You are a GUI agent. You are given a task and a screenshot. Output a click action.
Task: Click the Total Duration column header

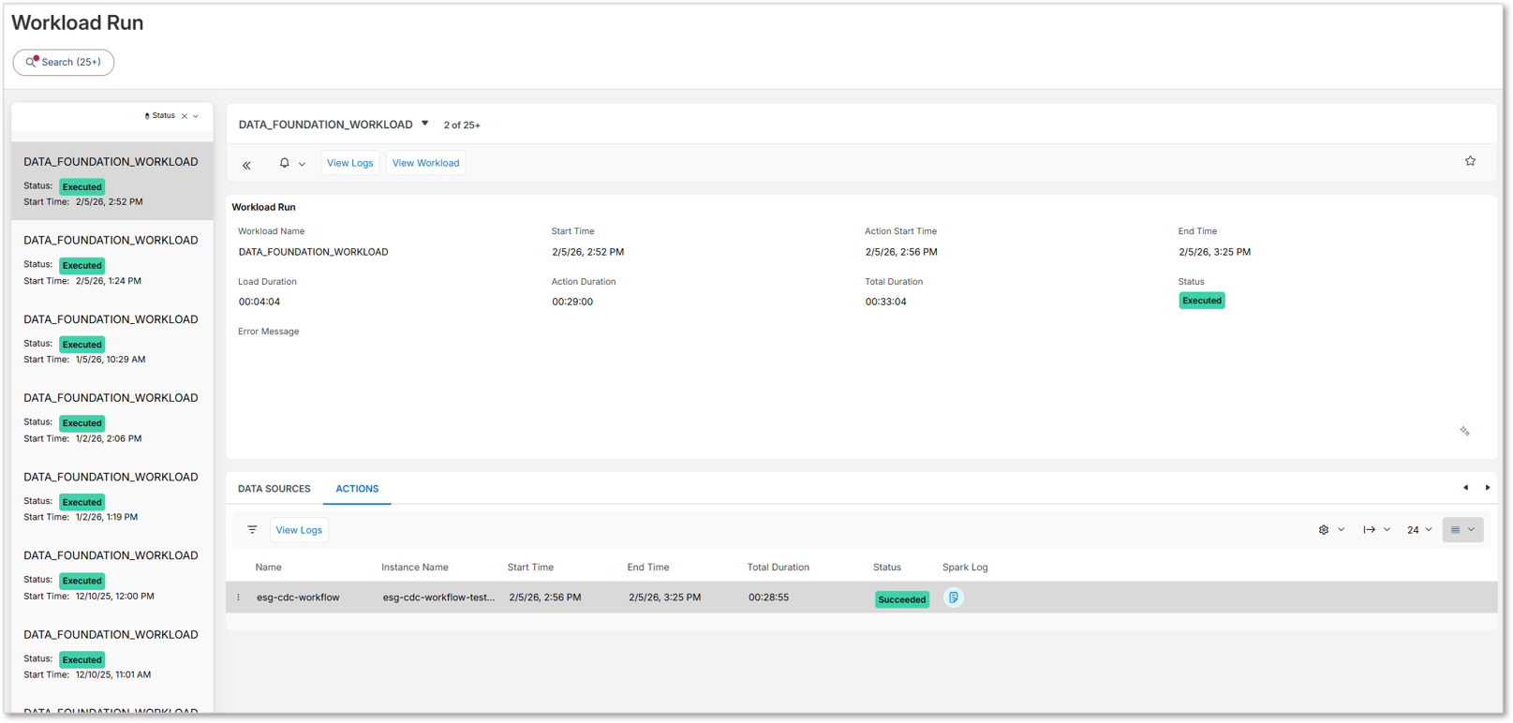coord(778,568)
